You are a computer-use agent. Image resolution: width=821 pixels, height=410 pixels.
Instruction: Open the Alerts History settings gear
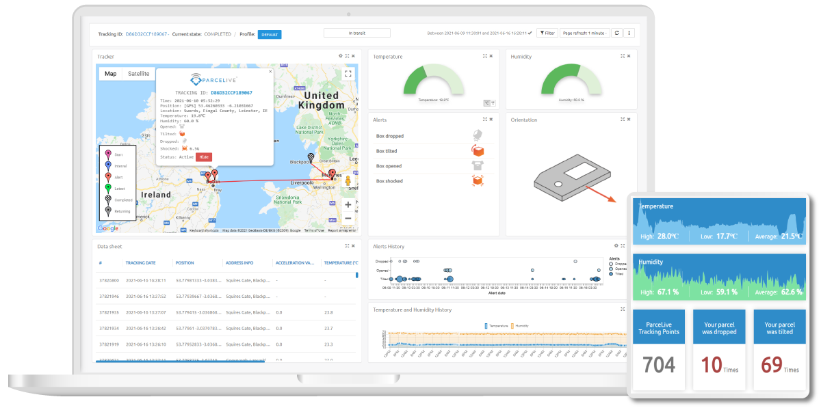tap(616, 246)
